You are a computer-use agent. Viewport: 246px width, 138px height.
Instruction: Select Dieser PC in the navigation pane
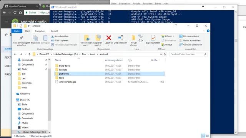25,100
